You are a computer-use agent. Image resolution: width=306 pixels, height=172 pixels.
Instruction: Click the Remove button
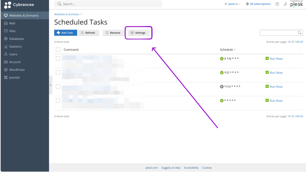(113, 33)
